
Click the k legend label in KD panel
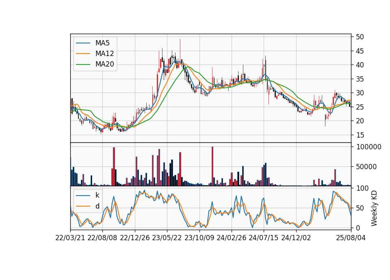pyautogui.click(x=97, y=195)
